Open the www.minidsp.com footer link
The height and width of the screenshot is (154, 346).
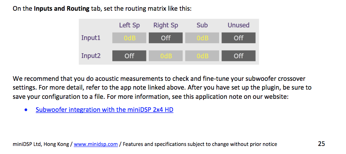(96, 144)
